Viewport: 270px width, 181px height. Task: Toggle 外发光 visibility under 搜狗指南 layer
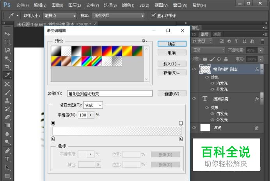[212, 119]
